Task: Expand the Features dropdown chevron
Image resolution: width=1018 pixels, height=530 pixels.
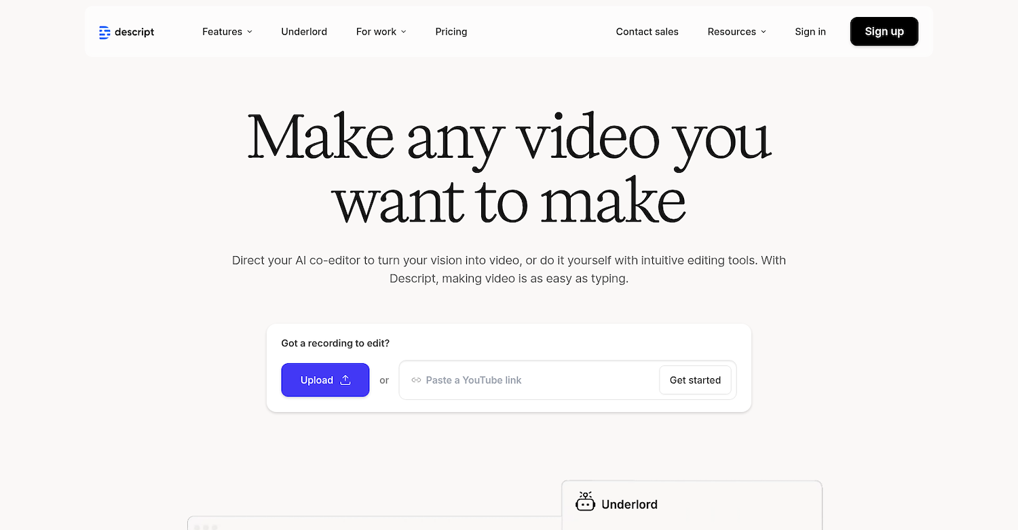Action: point(250,32)
